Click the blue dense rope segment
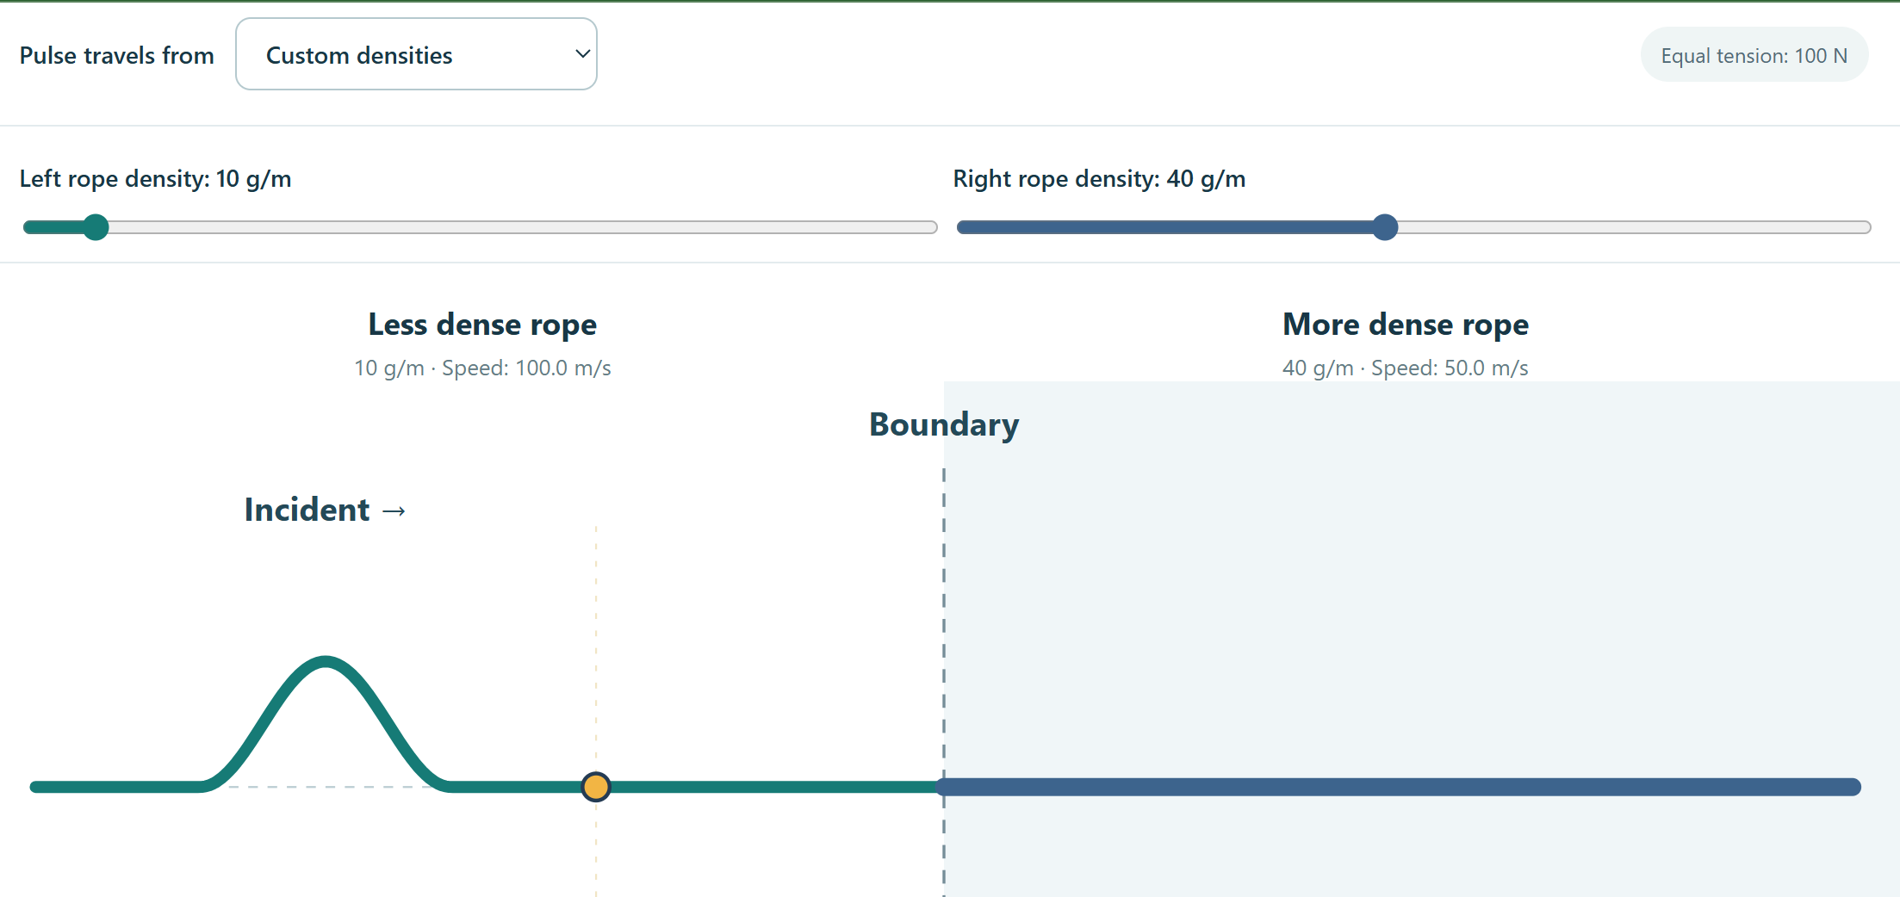Screen dimensions: 1900x897 1400,787
